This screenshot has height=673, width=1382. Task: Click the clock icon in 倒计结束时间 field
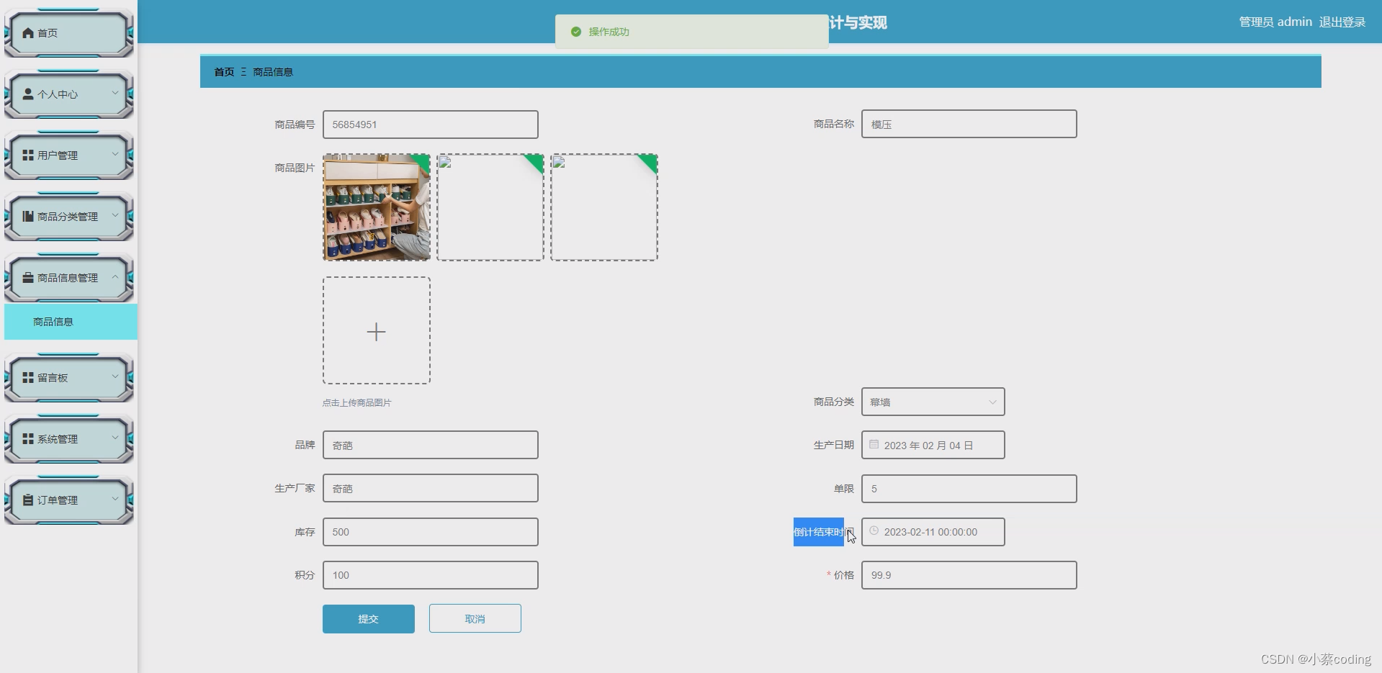(874, 531)
